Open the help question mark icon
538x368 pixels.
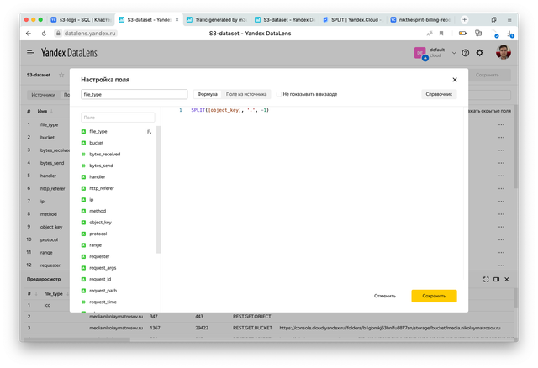coord(465,52)
